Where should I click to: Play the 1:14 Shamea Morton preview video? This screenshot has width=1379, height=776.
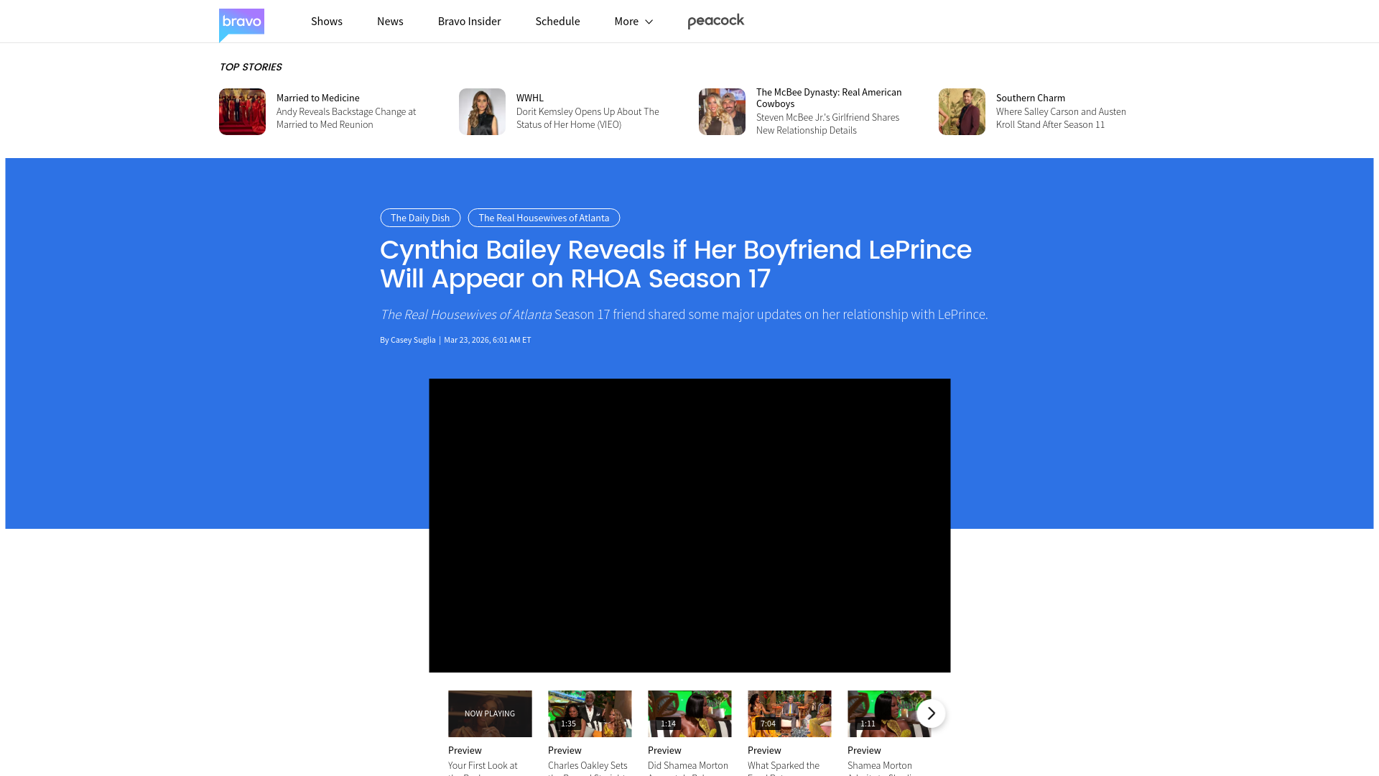(689, 713)
